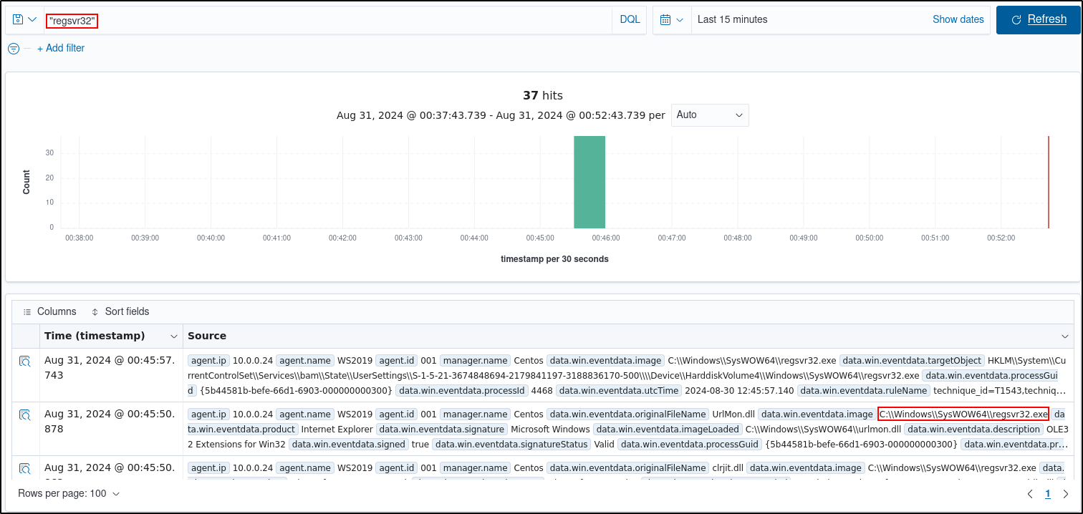Screen dimensions: 1083x514
Task: Switch query language with the DQL button
Action: [x=629, y=19]
